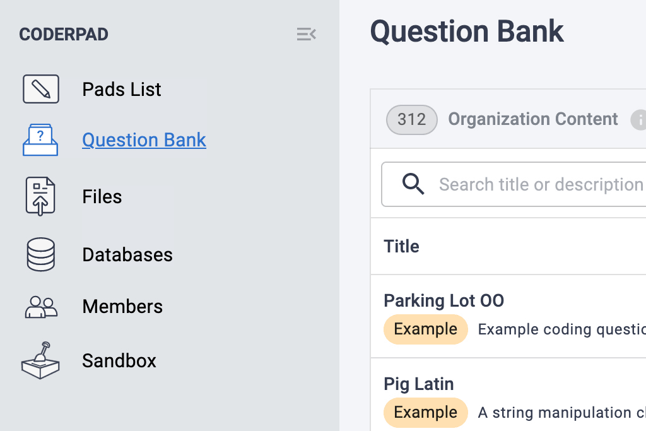Open the Pig Latin question
This screenshot has width=646, height=431.
point(419,384)
